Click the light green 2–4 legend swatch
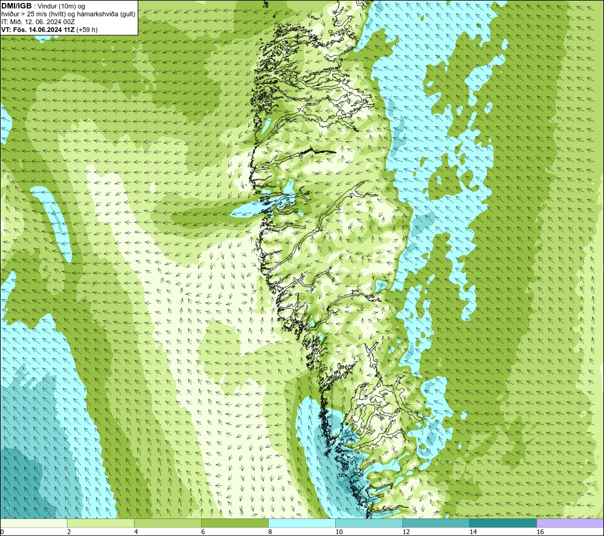This screenshot has width=604, height=536. pyautogui.click(x=101, y=523)
